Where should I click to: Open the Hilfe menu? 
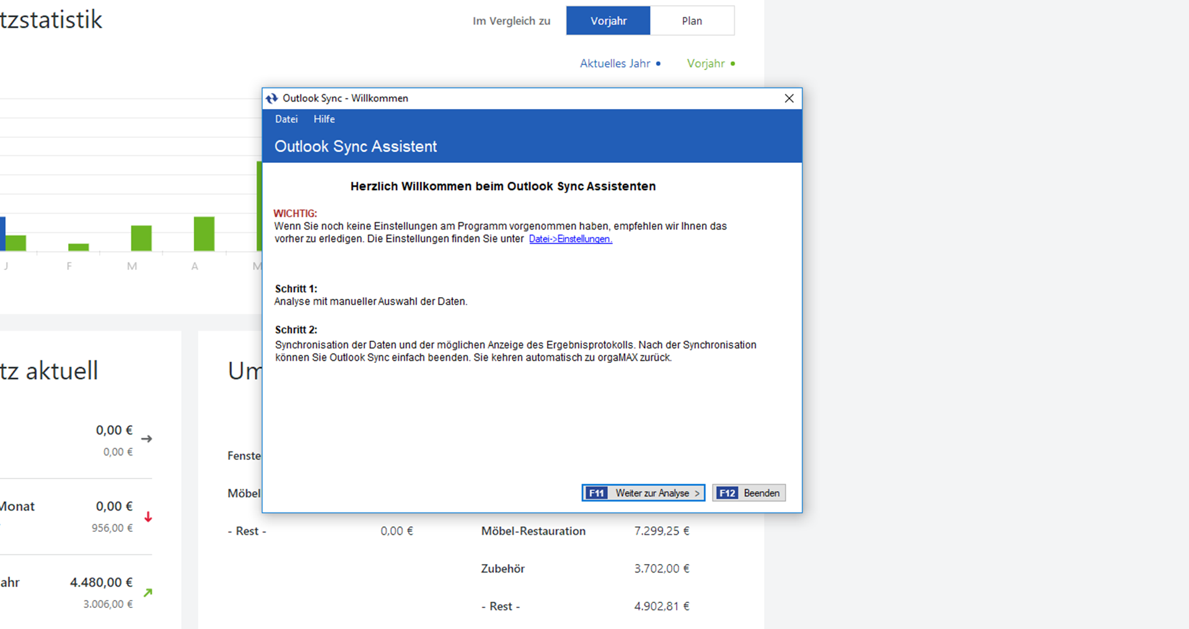(324, 119)
